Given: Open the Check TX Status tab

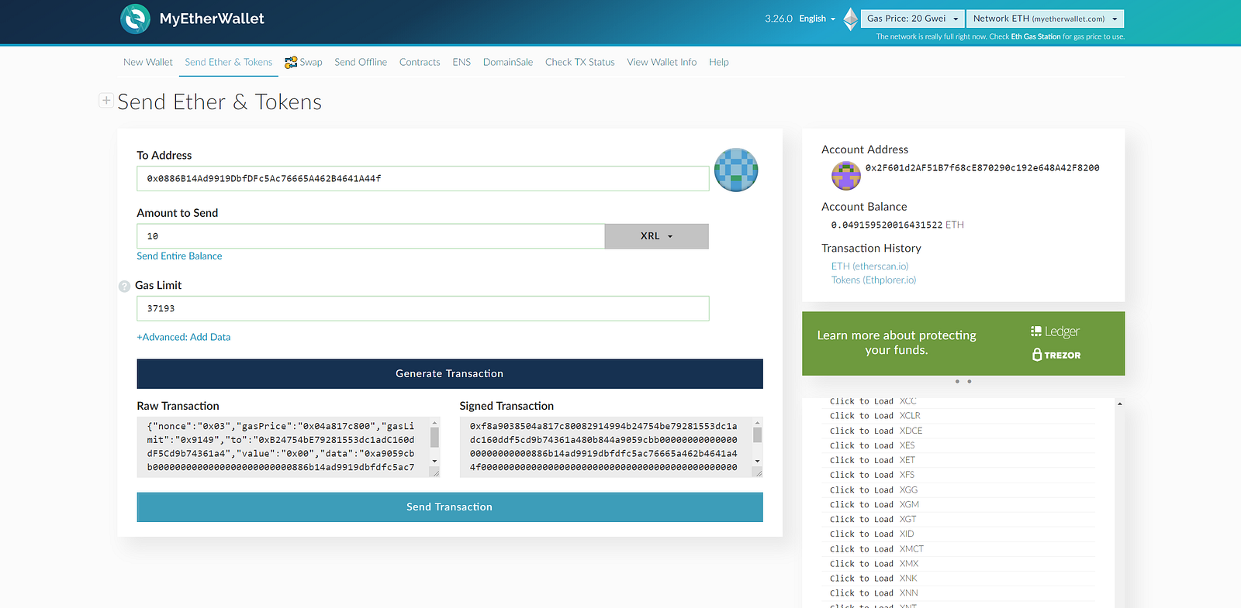Looking at the screenshot, I should [x=580, y=62].
